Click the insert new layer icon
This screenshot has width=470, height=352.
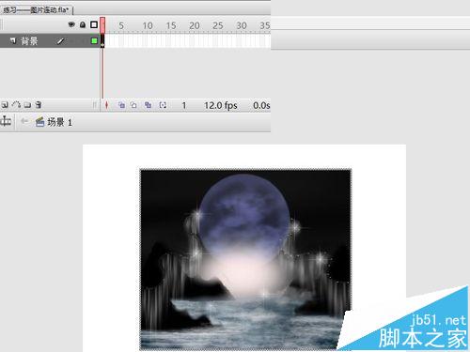(x=5, y=105)
